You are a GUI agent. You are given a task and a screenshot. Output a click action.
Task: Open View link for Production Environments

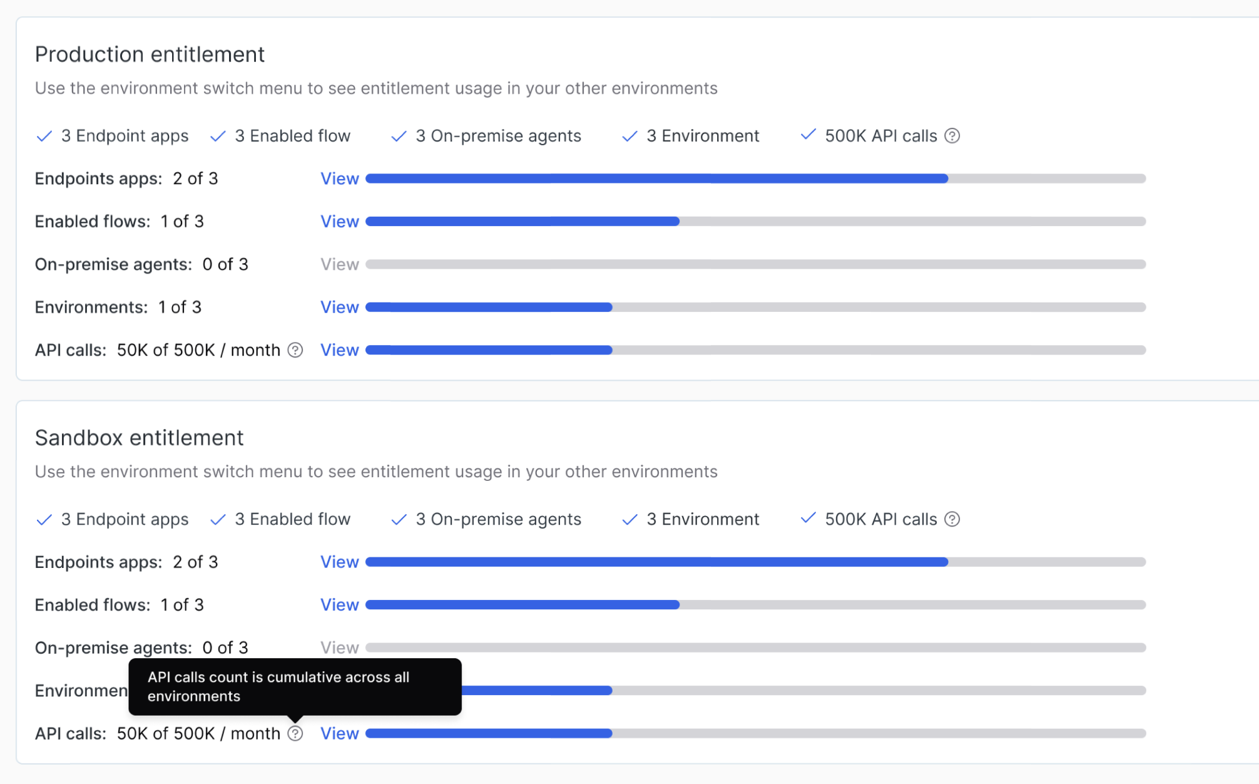click(340, 307)
